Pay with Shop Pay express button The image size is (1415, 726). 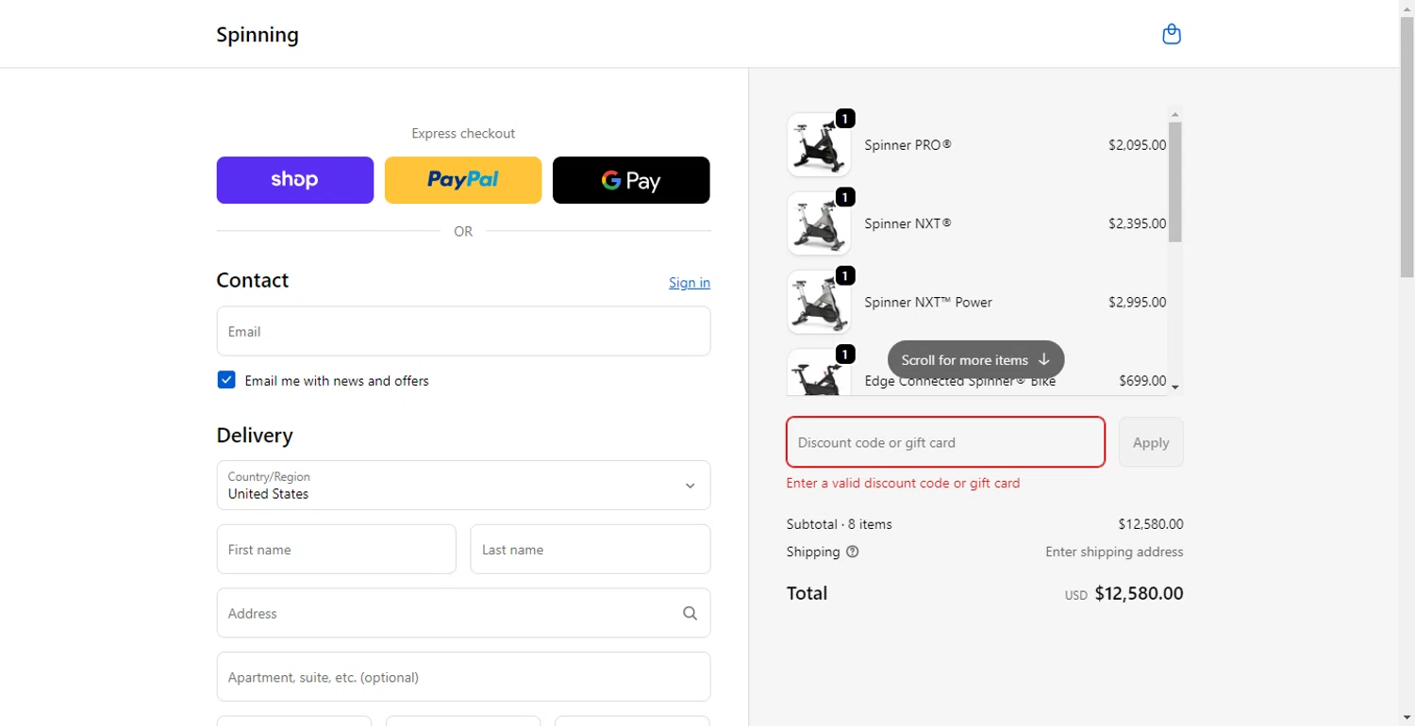295,180
